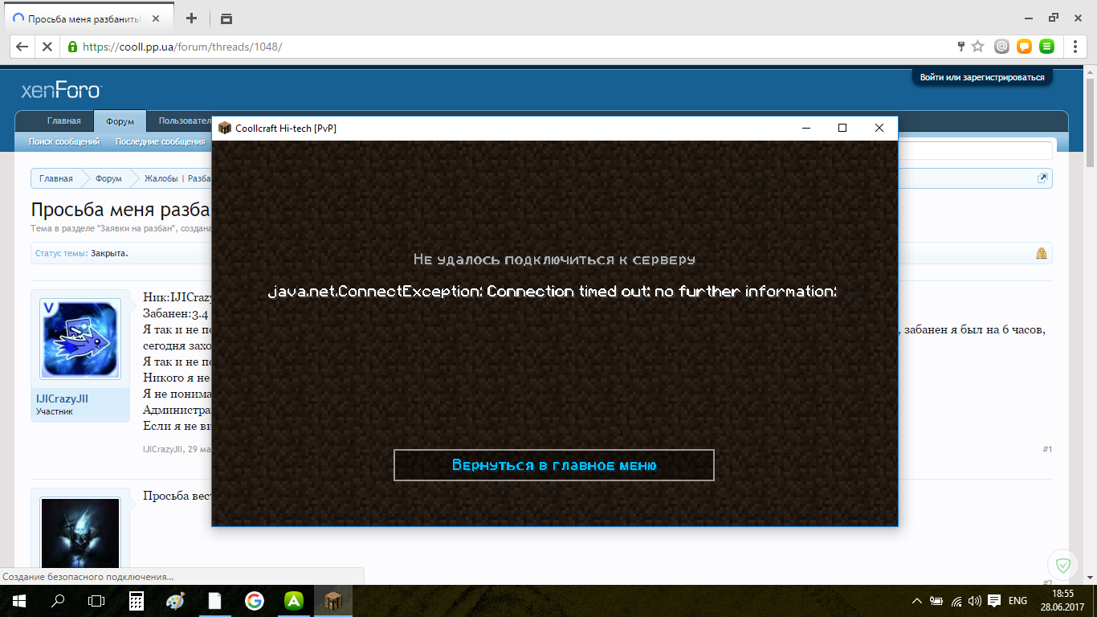Click the browser address bar URL
The height and width of the screenshot is (617, 1097).
[182, 47]
